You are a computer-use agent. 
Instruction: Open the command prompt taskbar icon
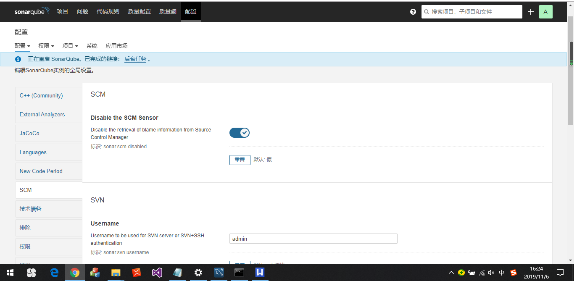coord(240,273)
